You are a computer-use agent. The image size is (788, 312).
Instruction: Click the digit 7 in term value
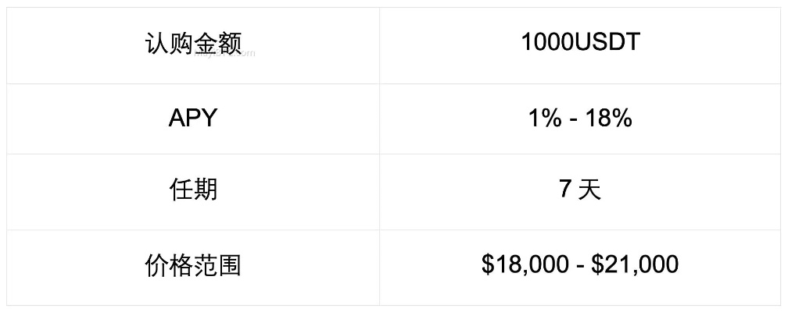(x=566, y=190)
